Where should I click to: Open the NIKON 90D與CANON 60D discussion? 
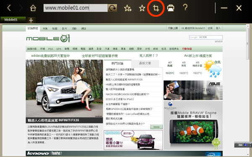(127, 94)
